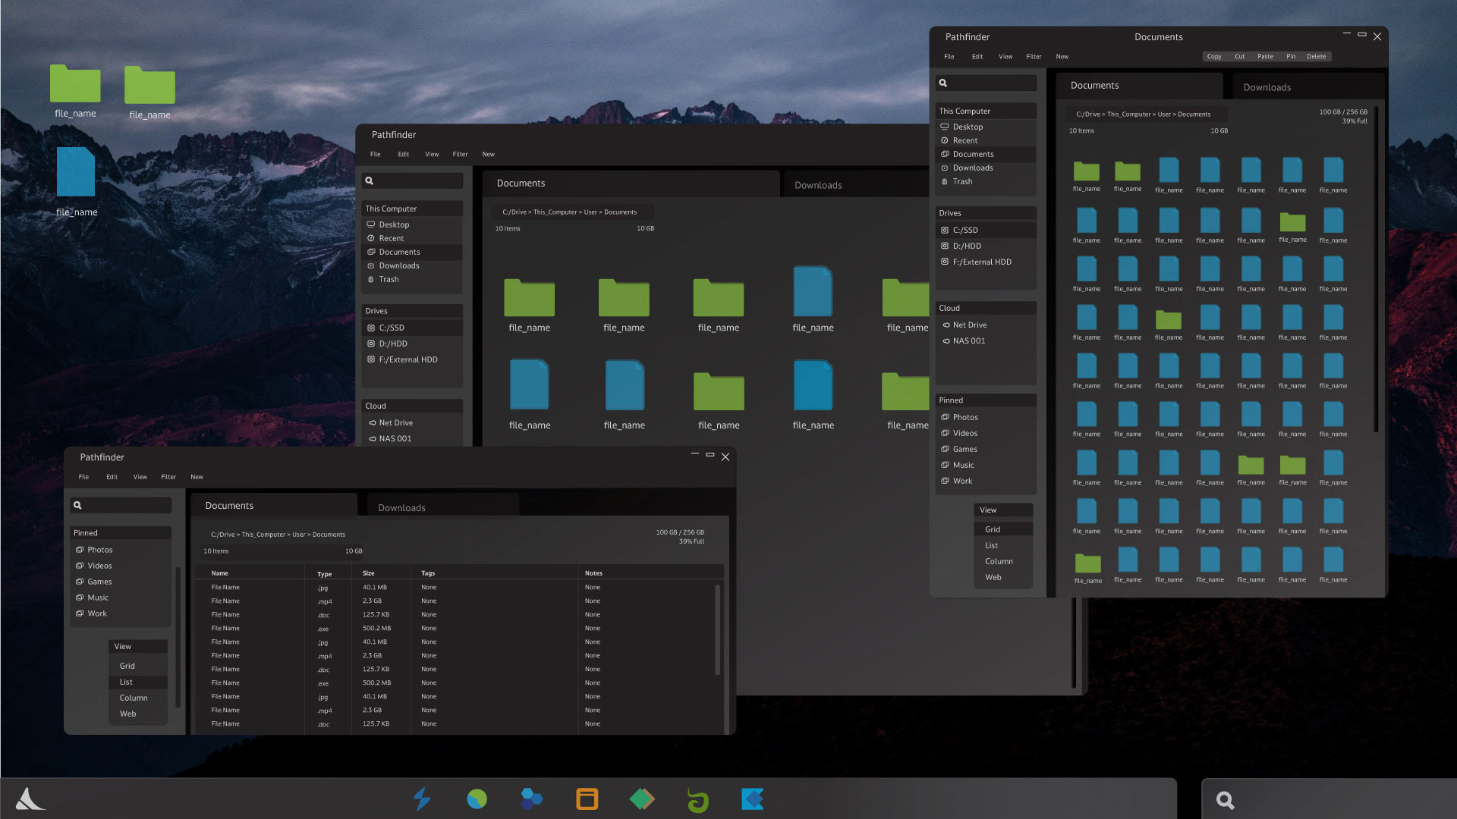The image size is (1457, 819).
Task: Click the search field in the bottom-left window
Action: point(127,505)
